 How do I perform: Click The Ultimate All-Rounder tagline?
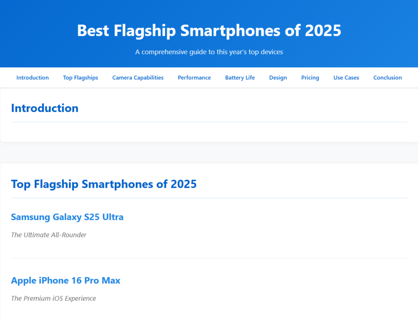tap(49, 235)
